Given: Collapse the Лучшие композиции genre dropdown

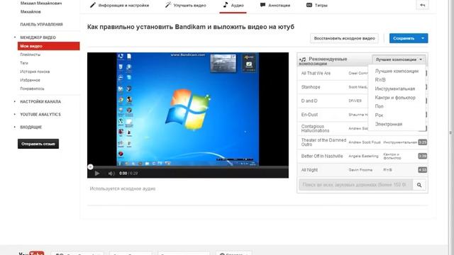Looking at the screenshot, I should pyautogui.click(x=399, y=59).
